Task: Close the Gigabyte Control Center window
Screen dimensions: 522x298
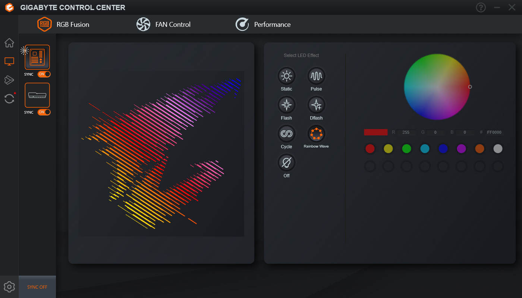Action: click(512, 7)
